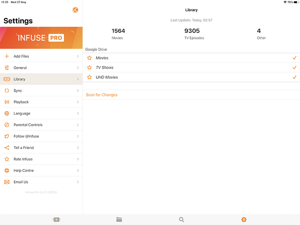The image size is (300, 225).
Task: Tap the Last Update timestamp text
Action: coord(191,20)
